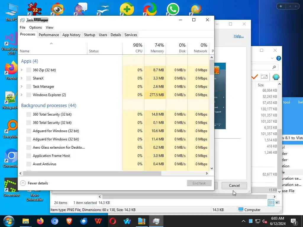Click the blue help icon in the back window
Screen dimensions: 303x227
278,58
